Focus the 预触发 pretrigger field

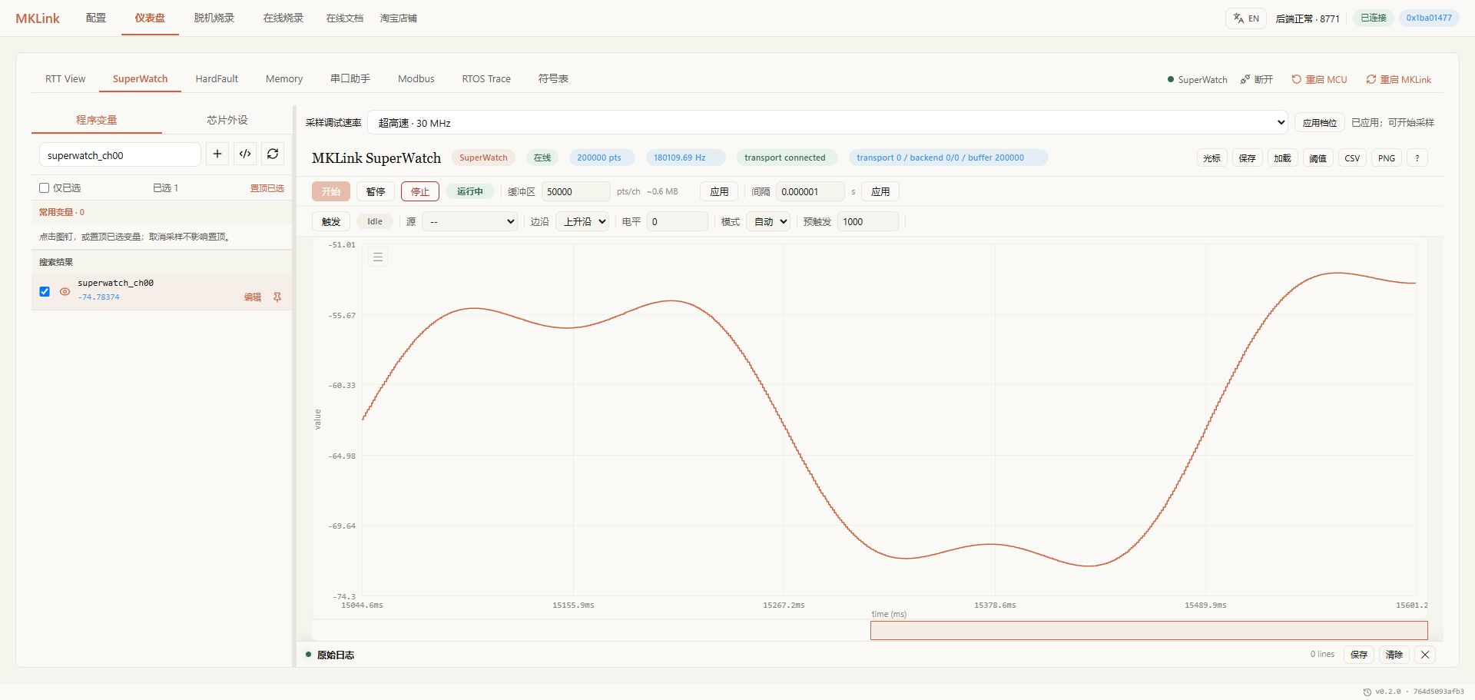pyautogui.click(x=867, y=221)
